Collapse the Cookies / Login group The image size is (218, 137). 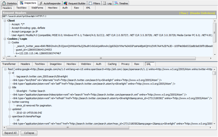tap(5, 39)
